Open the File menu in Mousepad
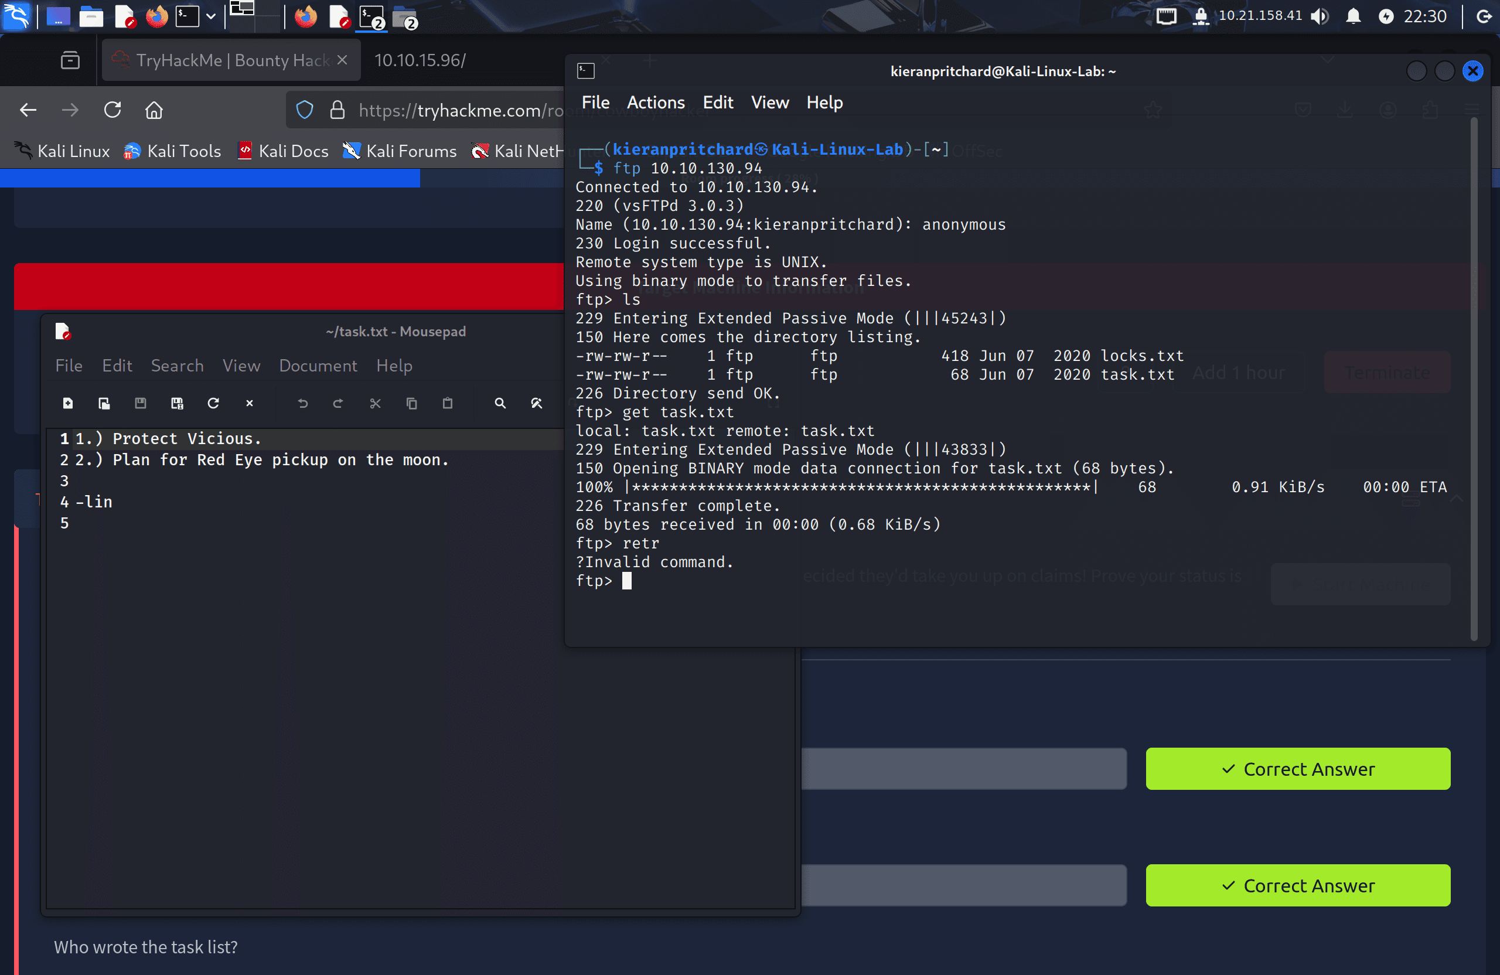1500x975 pixels. [x=69, y=366]
